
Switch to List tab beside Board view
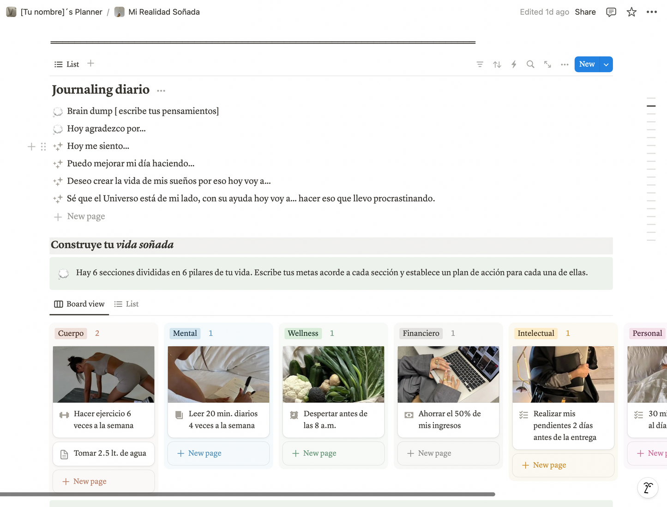click(126, 304)
